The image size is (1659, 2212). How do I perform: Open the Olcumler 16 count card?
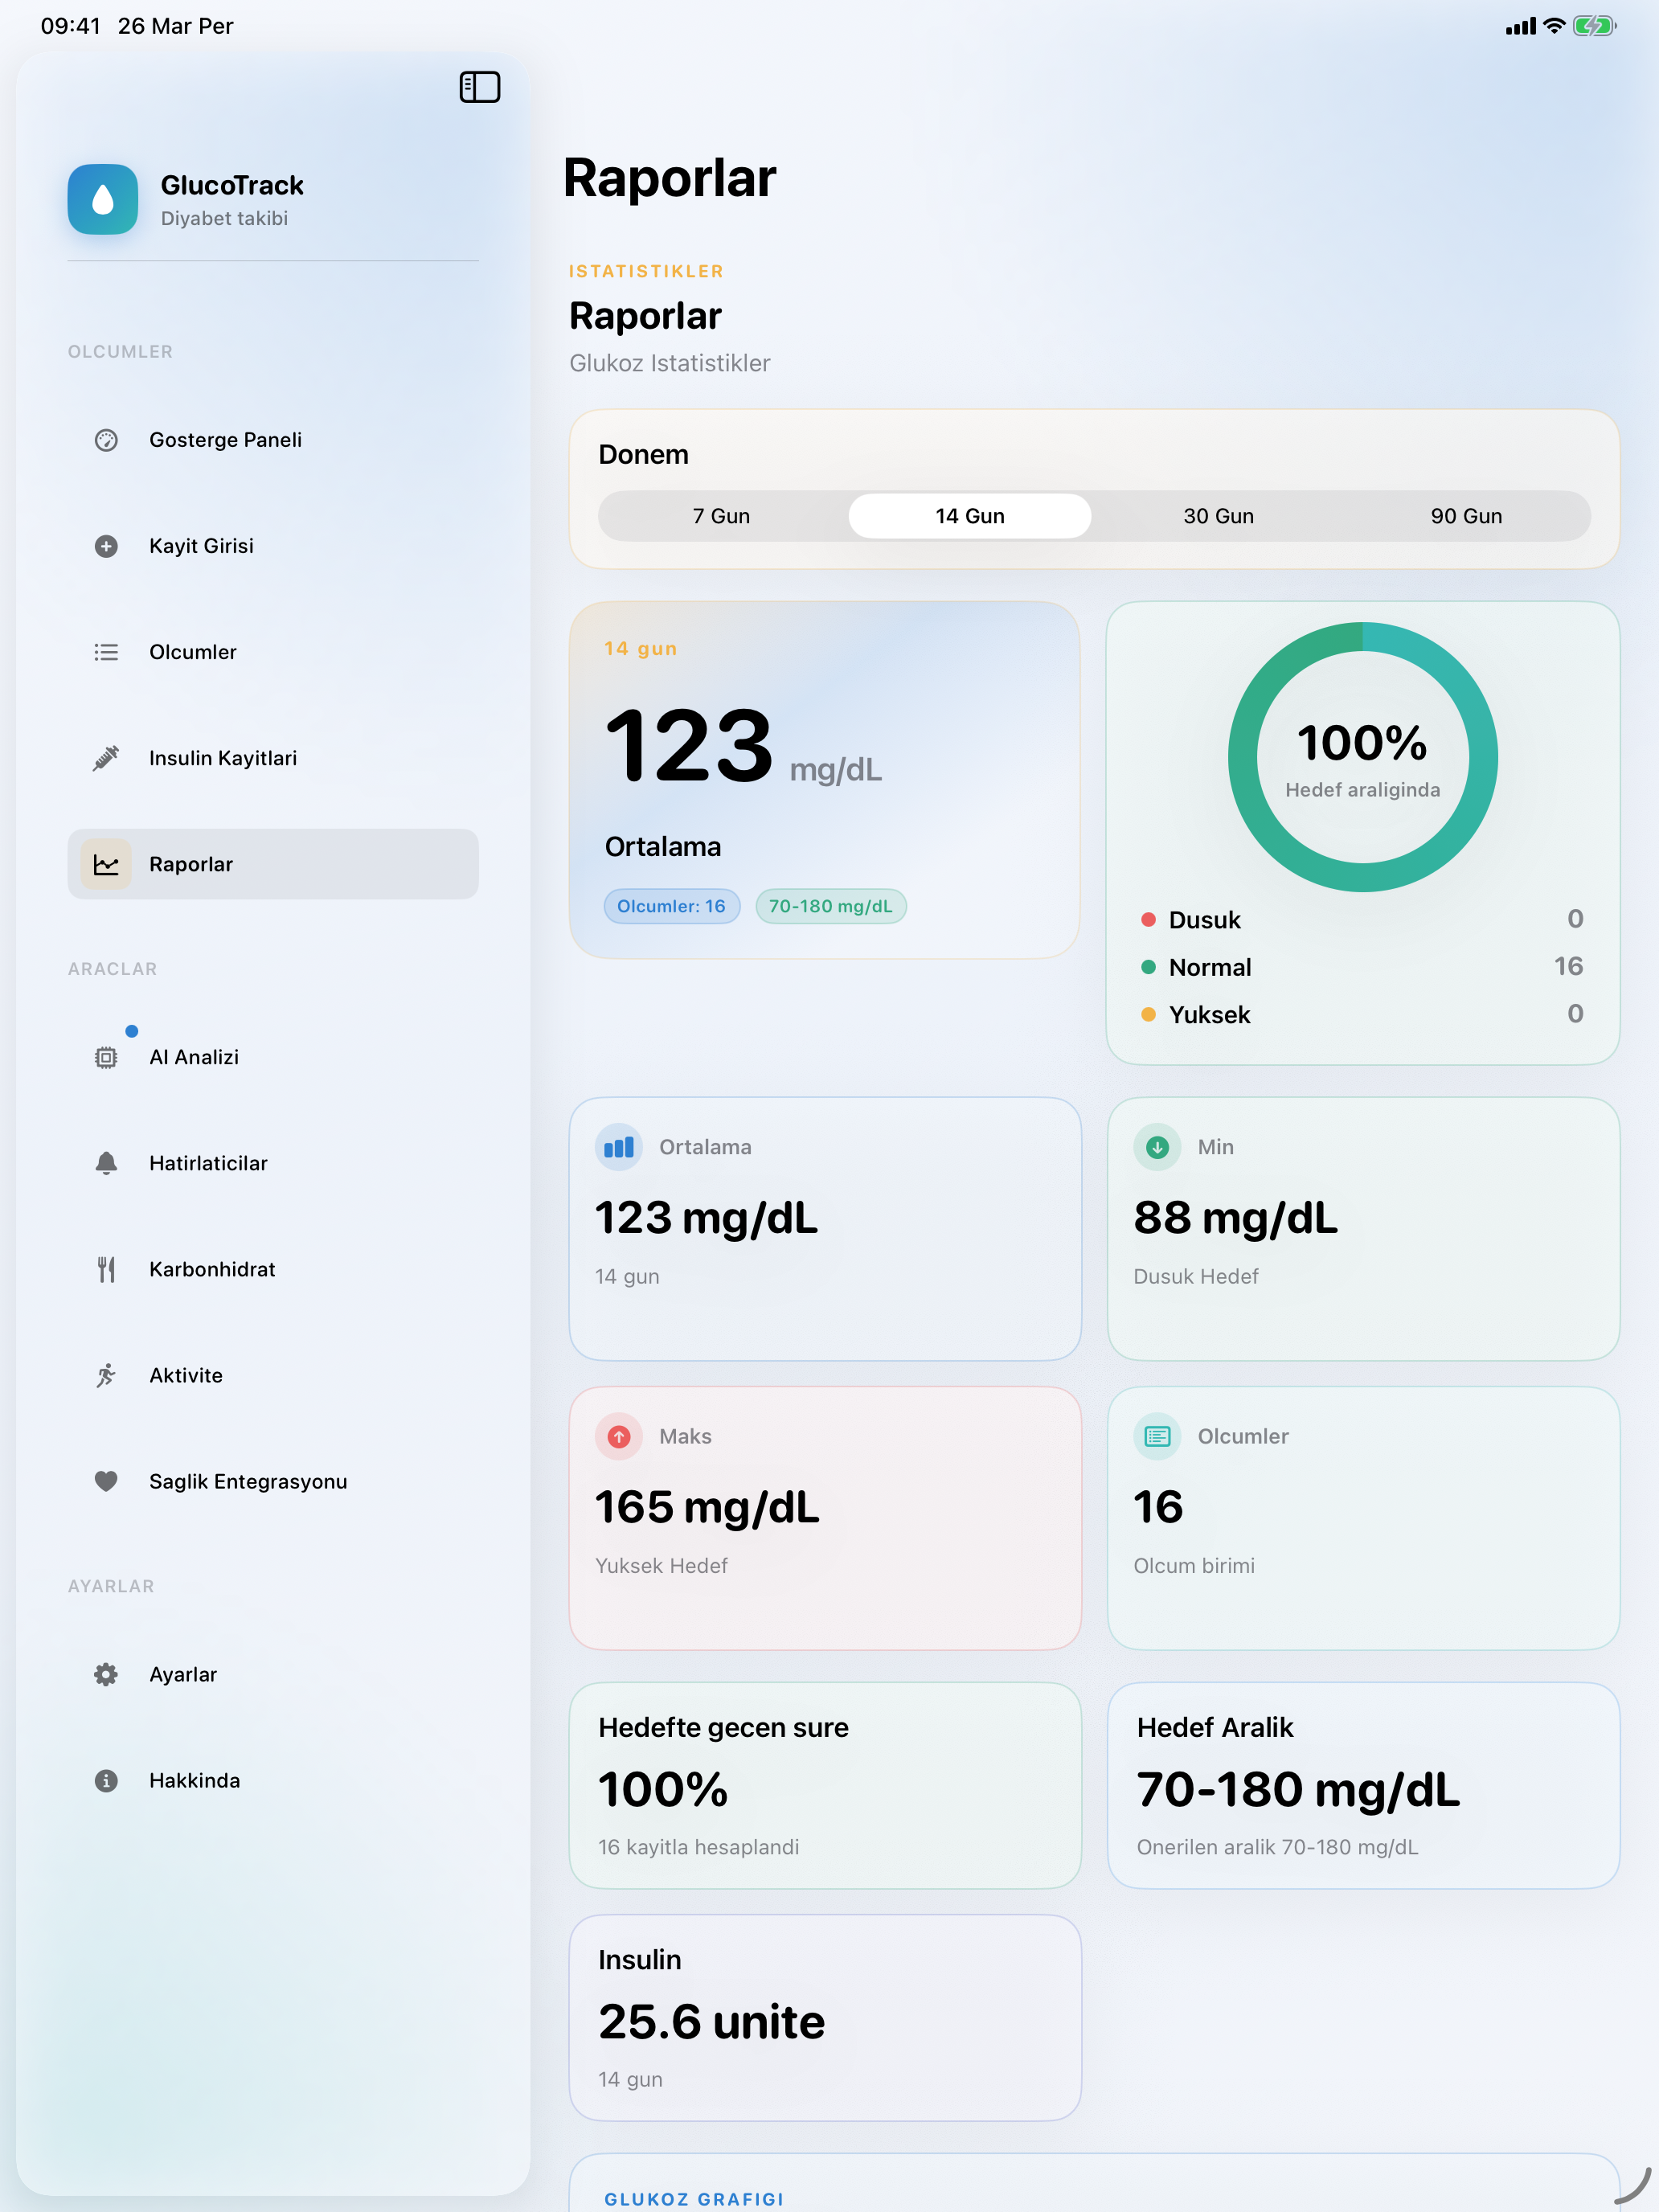click(x=1363, y=1517)
